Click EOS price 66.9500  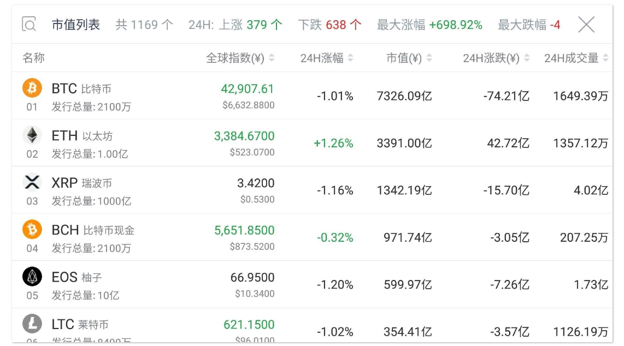[252, 277]
